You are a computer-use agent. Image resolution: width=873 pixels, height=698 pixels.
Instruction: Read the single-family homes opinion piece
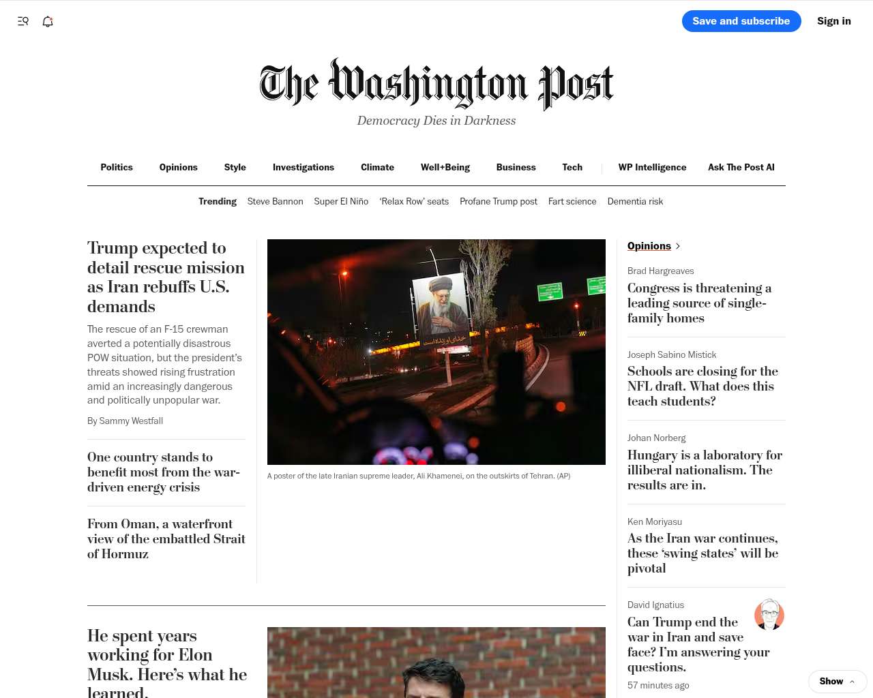(700, 303)
